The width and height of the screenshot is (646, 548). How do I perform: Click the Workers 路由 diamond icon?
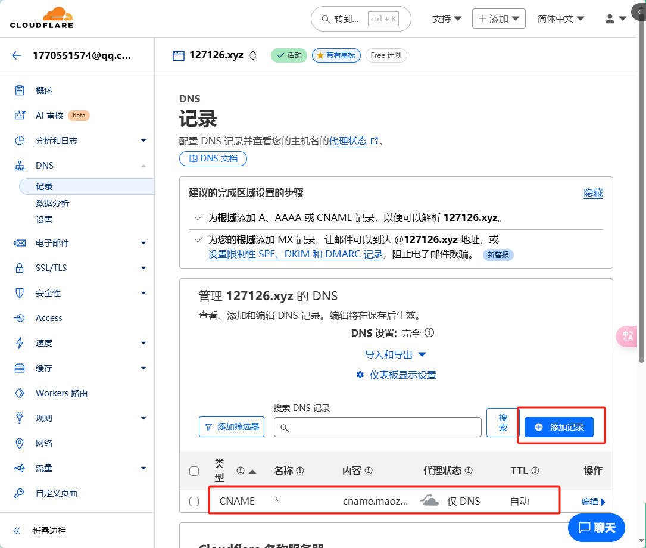pos(20,393)
